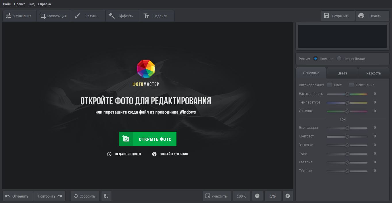Click the Насыщенность slider handle

tap(347, 94)
